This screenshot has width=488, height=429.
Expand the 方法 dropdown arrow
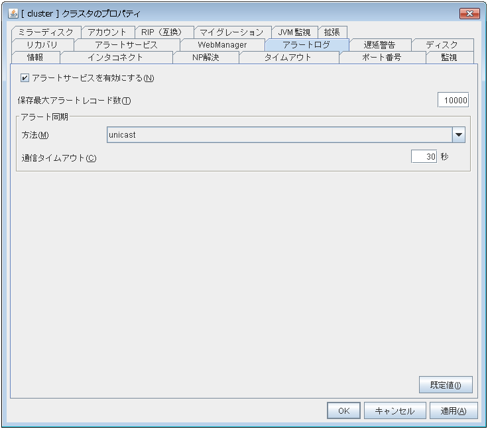458,135
